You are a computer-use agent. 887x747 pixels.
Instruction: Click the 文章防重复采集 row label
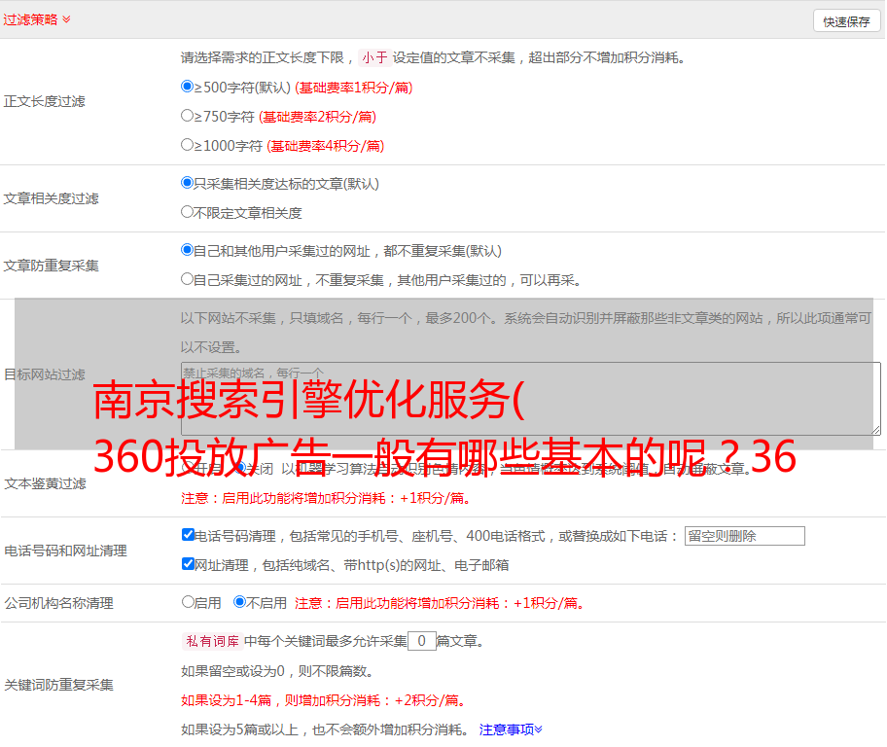(51, 266)
